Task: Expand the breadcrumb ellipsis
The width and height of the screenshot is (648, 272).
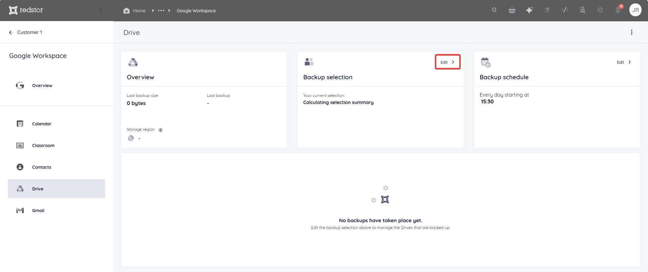Action: (161, 11)
